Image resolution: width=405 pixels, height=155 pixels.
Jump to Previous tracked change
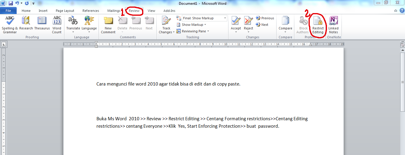coord(265,18)
